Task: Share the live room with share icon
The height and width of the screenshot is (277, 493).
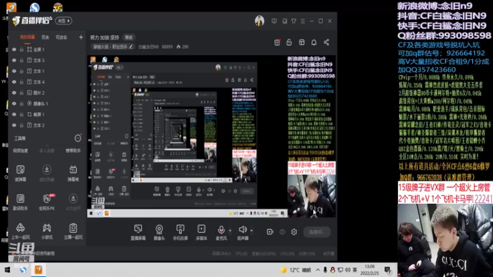Action: point(327,42)
